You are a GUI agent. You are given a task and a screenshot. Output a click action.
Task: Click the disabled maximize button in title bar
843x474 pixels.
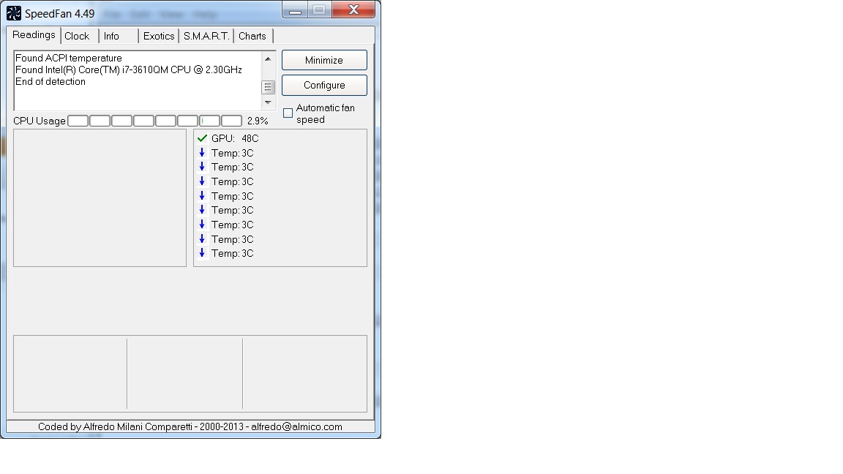[x=319, y=10]
